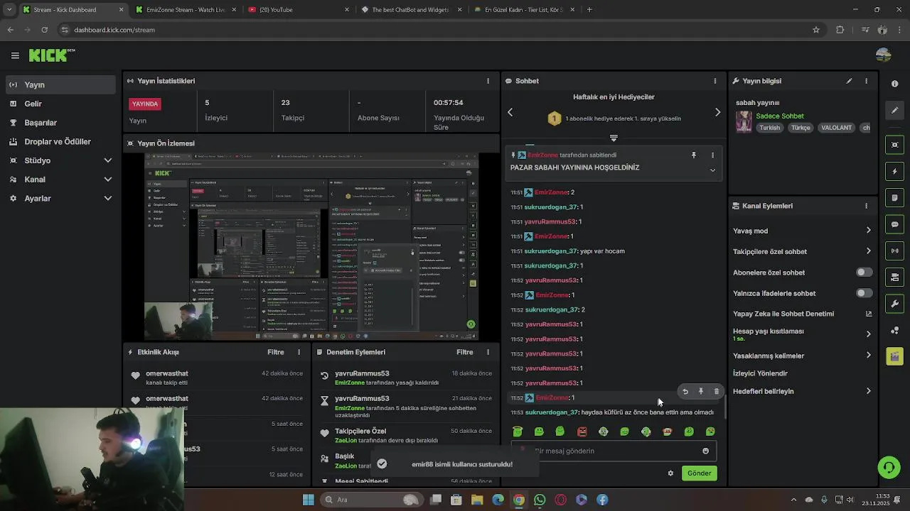Viewport: 910px width, 511px height.
Task: Reply to the hovered EmirZonne message
Action: click(x=685, y=391)
